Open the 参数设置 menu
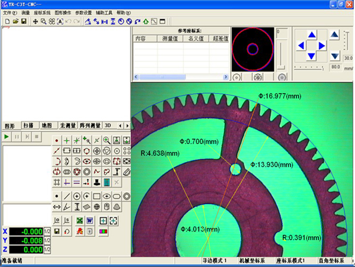The height and width of the screenshot is (267, 355). tap(83, 12)
